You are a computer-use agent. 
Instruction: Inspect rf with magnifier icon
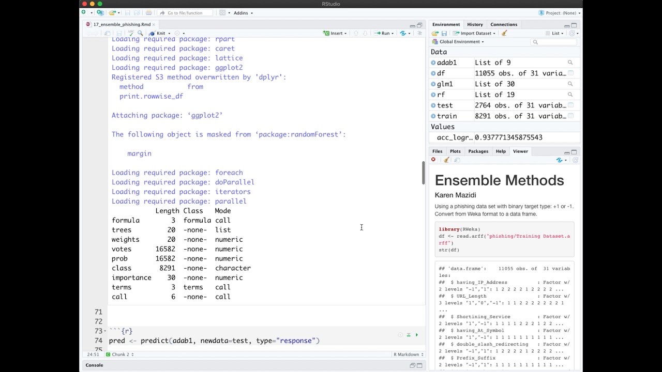[570, 95]
